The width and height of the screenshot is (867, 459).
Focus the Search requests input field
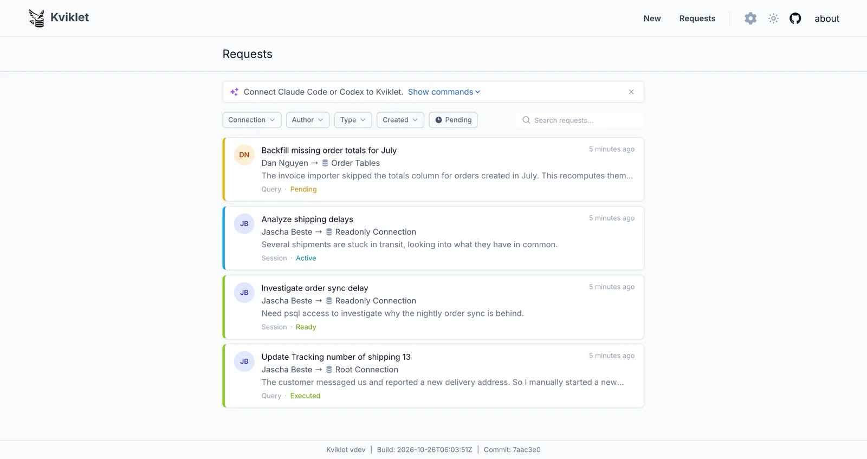581,120
